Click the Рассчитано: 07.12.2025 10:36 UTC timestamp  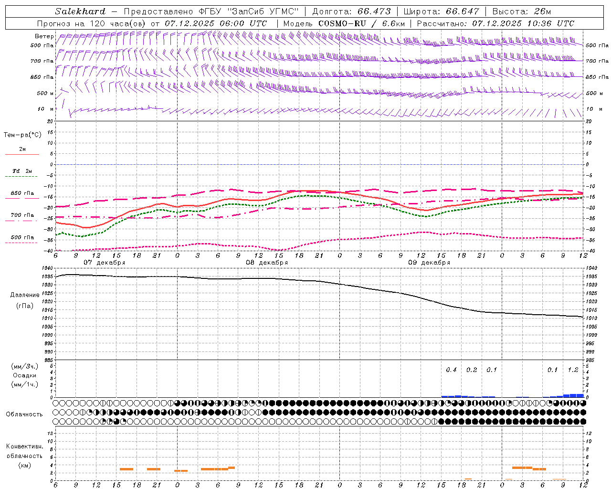pos(495,23)
